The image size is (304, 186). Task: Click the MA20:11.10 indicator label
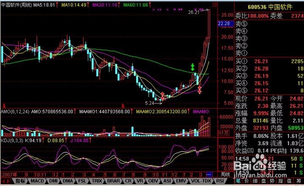coord(105,5)
